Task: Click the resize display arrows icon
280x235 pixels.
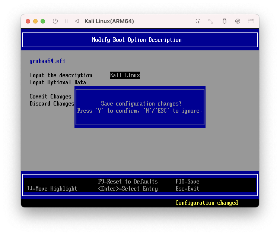Action: pos(211,21)
